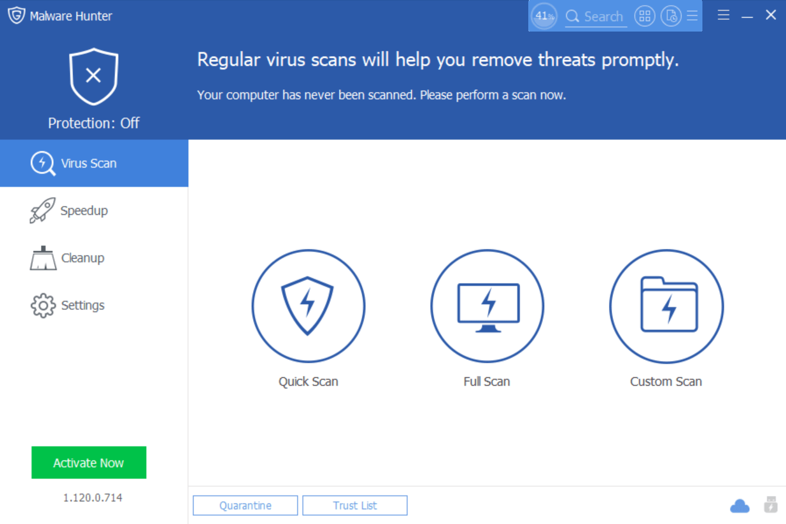This screenshot has width=786, height=524.
Task: Click the 41% discount progress circle
Action: 543,16
